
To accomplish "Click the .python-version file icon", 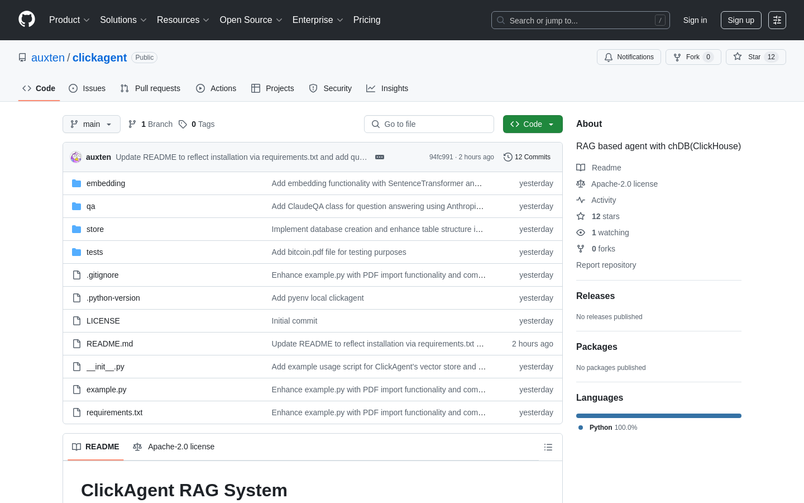I will coord(76,298).
